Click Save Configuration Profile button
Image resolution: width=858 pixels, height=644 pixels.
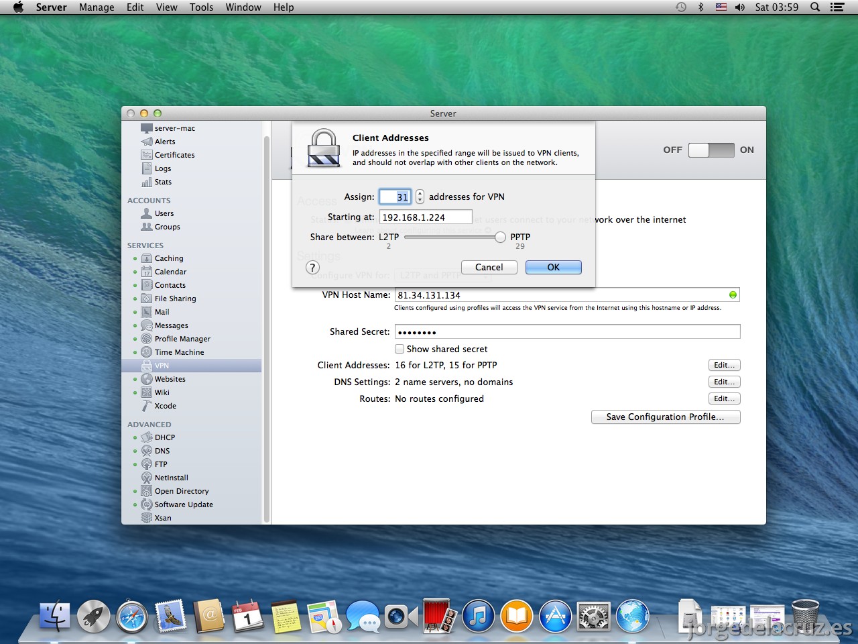pos(666,417)
